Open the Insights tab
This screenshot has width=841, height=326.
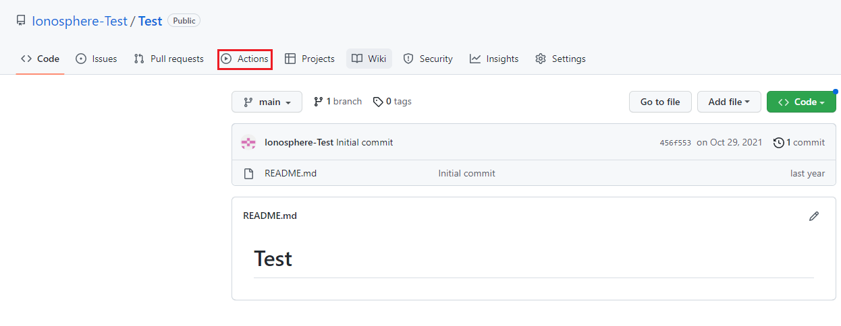click(494, 59)
